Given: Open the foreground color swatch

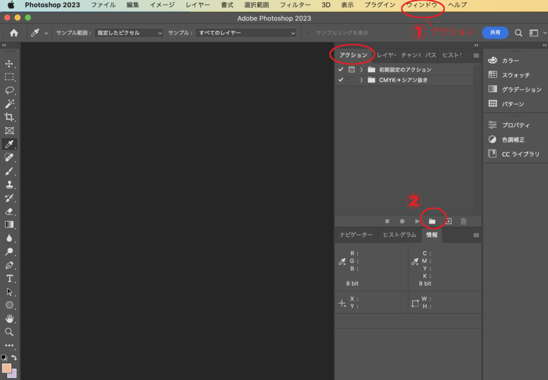Looking at the screenshot, I should [6, 368].
